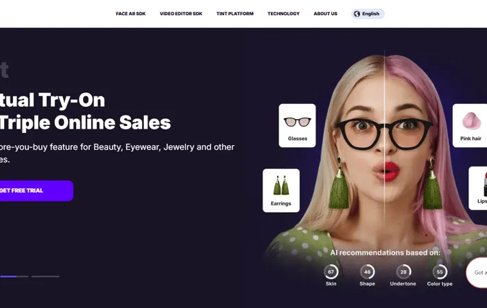Image resolution: width=487 pixels, height=308 pixels.
Task: Choose the Pink hair card
Action: (x=470, y=125)
